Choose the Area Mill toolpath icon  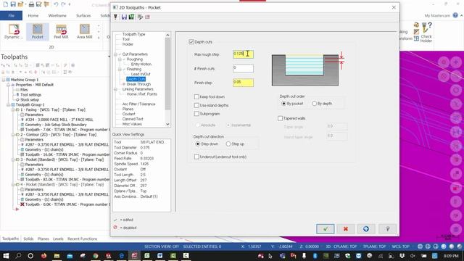tap(84, 31)
